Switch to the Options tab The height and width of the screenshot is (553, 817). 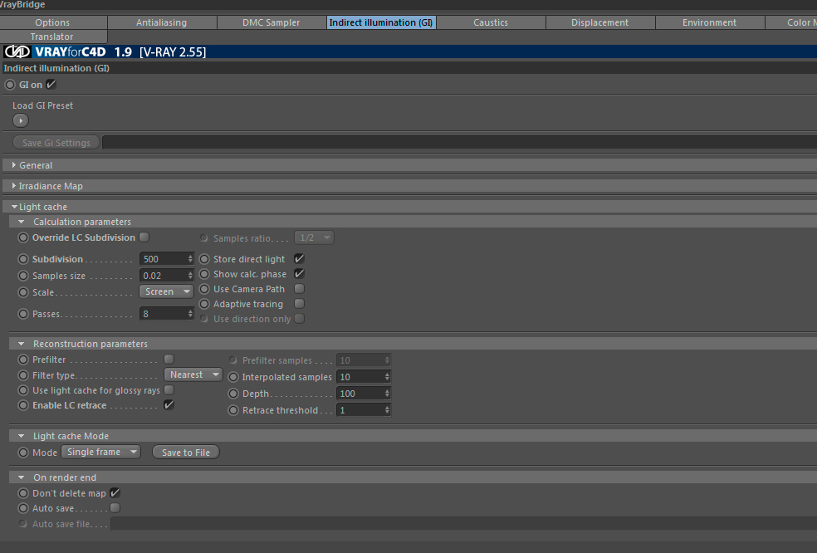point(52,22)
